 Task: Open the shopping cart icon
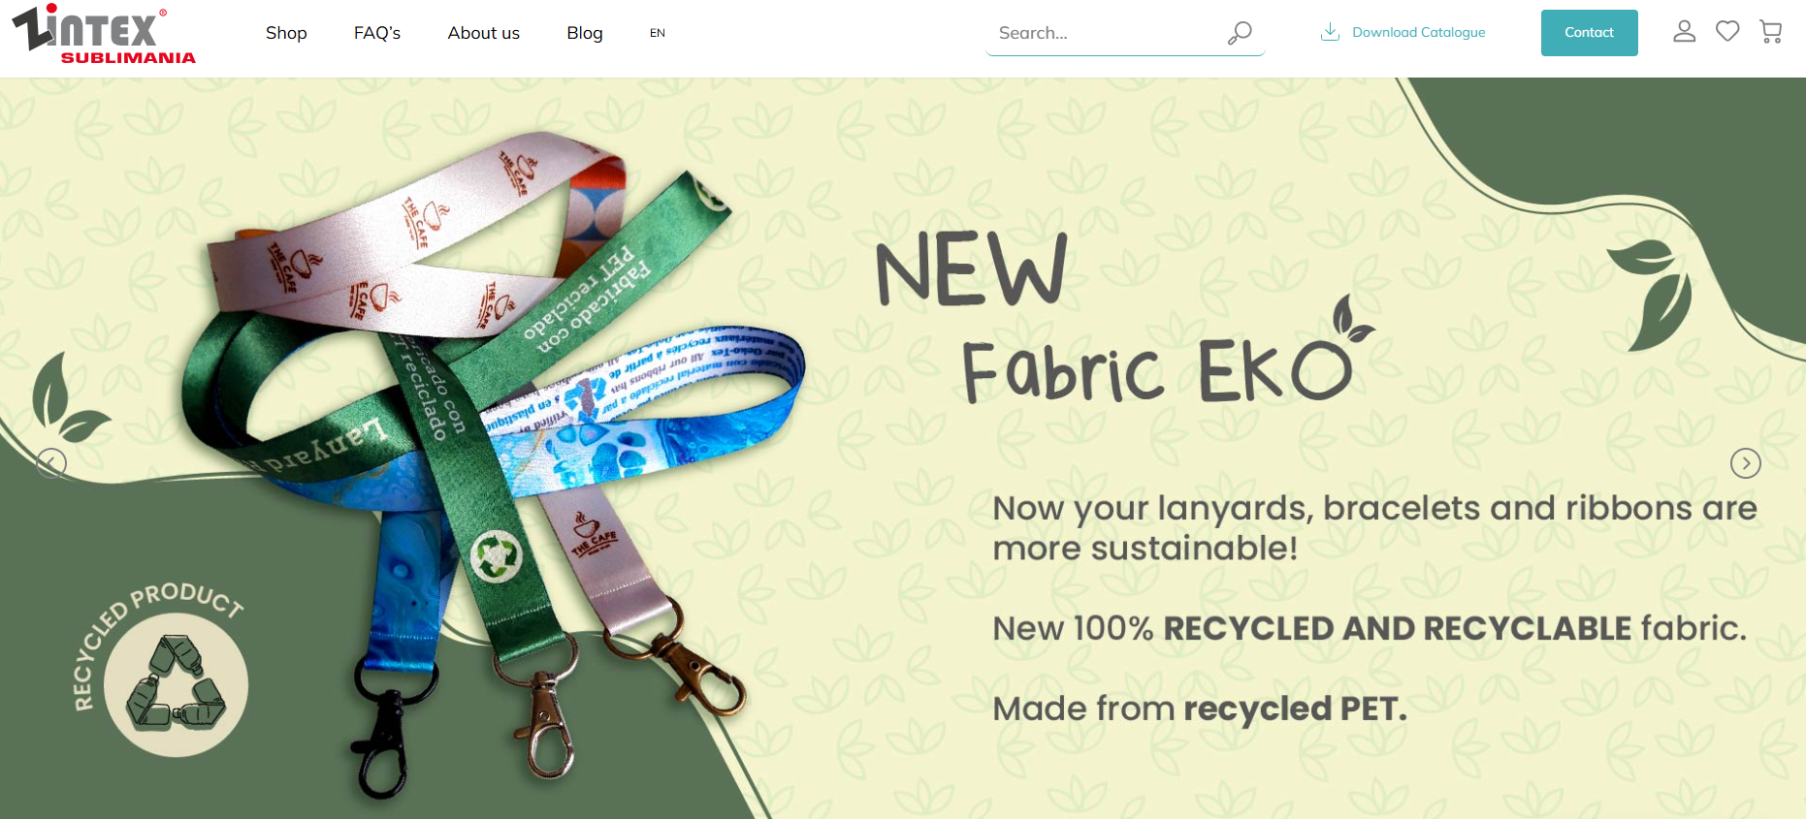coord(1771,32)
